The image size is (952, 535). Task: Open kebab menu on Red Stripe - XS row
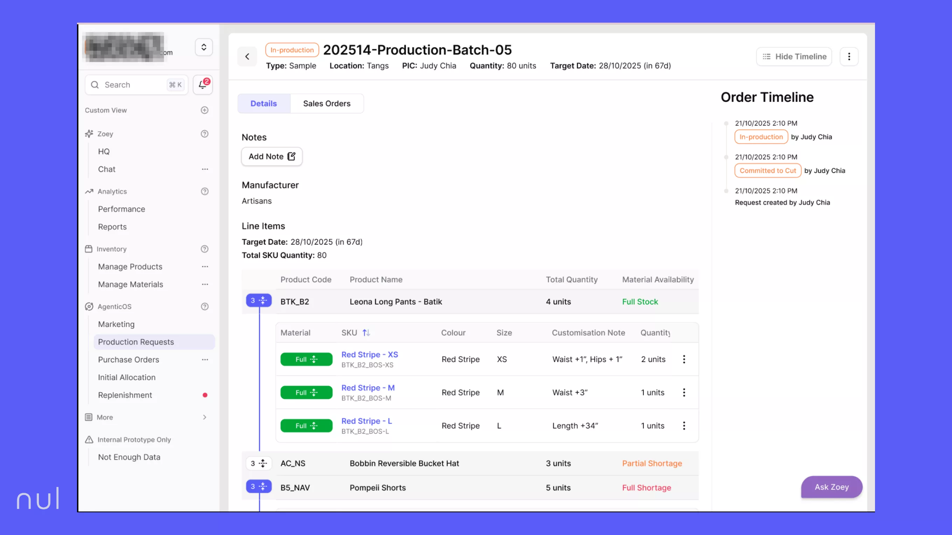[684, 359]
